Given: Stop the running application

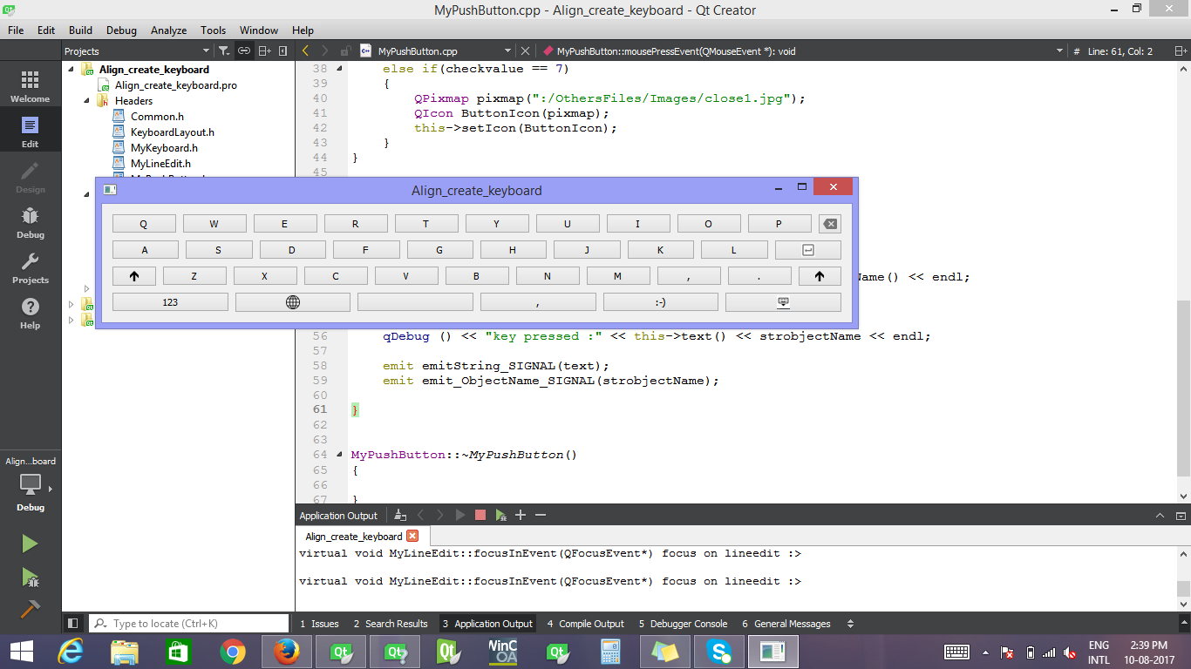Looking at the screenshot, I should click(x=480, y=515).
